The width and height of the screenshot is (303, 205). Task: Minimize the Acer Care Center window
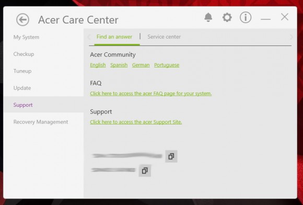[x=265, y=19]
